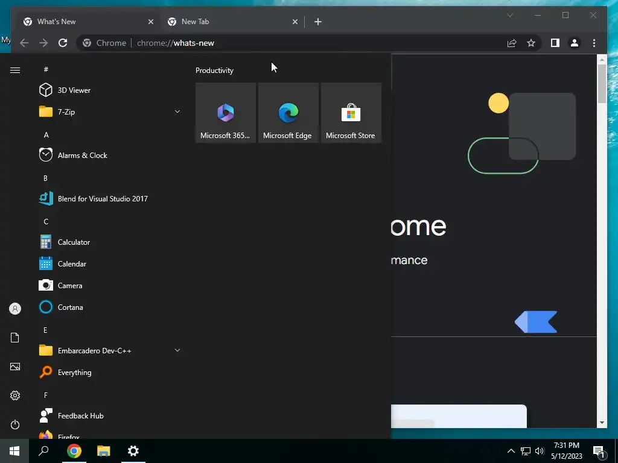The width and height of the screenshot is (618, 463).
Task: Jump to the # letter header
Action: (x=46, y=69)
